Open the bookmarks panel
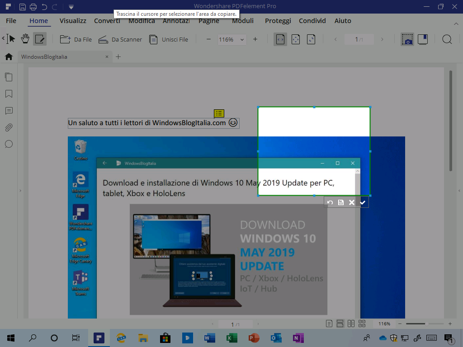Screen dimensions: 463x347 click(9, 94)
